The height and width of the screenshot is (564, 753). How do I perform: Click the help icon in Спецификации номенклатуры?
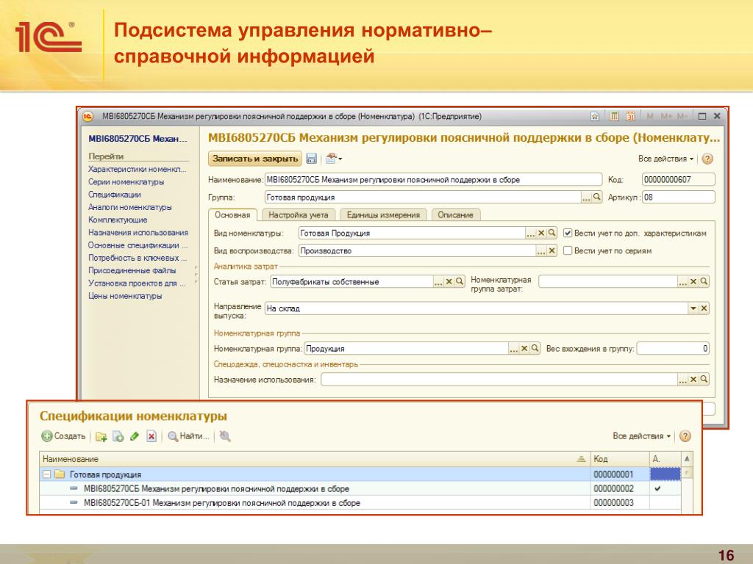click(685, 436)
